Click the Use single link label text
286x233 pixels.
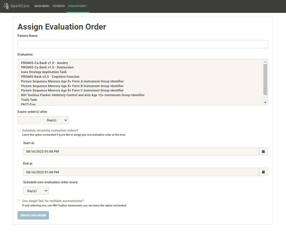[53, 201]
